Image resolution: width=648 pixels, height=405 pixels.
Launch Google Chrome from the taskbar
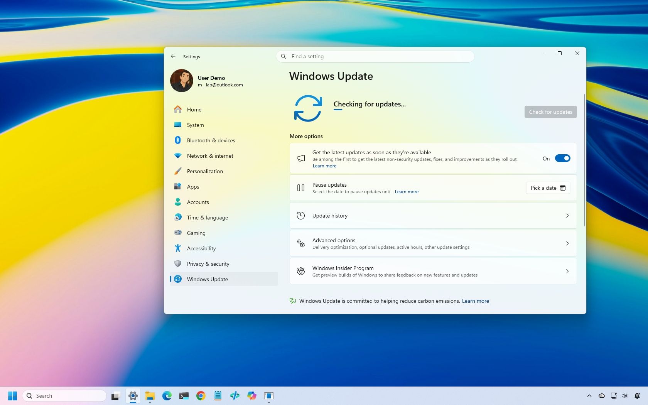201,396
